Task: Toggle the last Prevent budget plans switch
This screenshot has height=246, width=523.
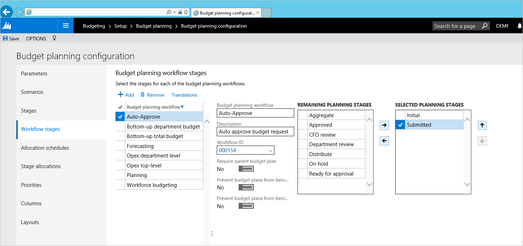Action: pyautogui.click(x=246, y=206)
